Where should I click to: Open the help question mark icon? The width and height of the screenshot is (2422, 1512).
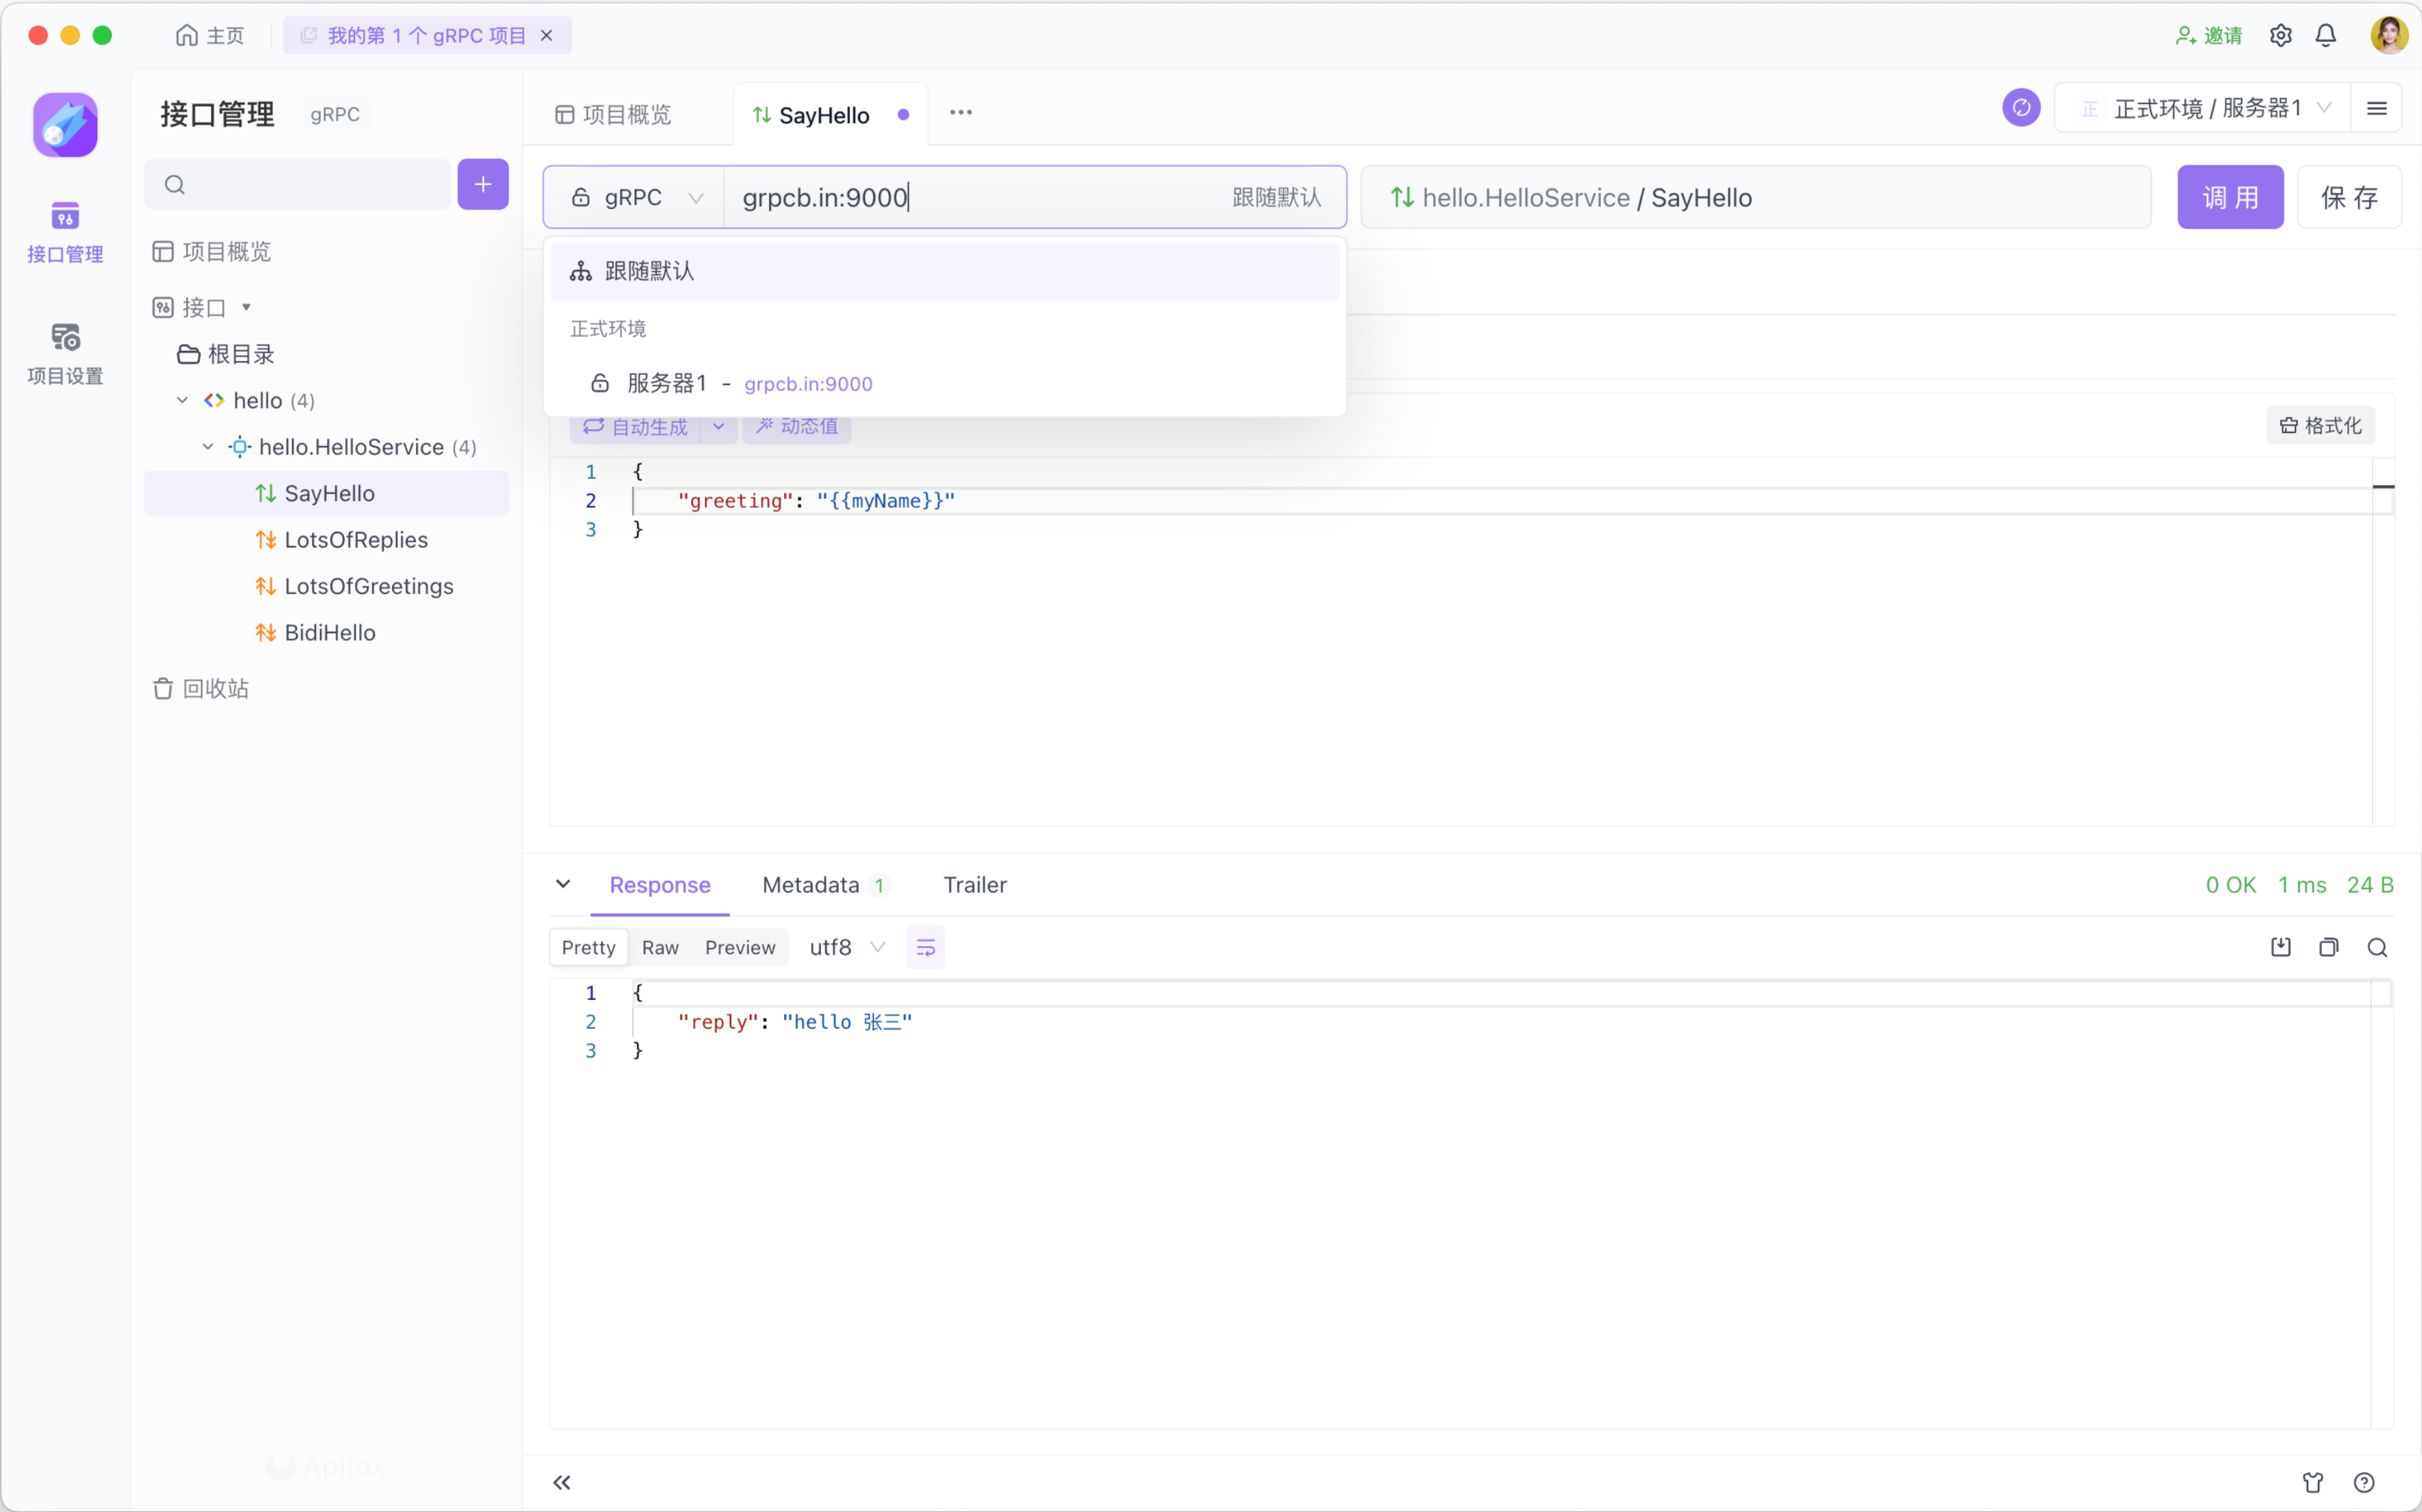pyautogui.click(x=2364, y=1482)
